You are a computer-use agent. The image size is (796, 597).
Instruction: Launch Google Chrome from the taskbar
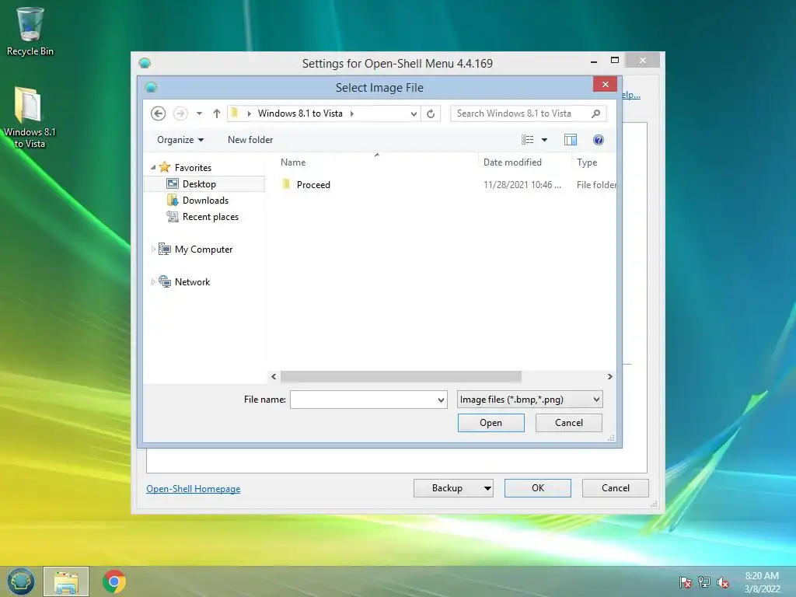pyautogui.click(x=114, y=581)
